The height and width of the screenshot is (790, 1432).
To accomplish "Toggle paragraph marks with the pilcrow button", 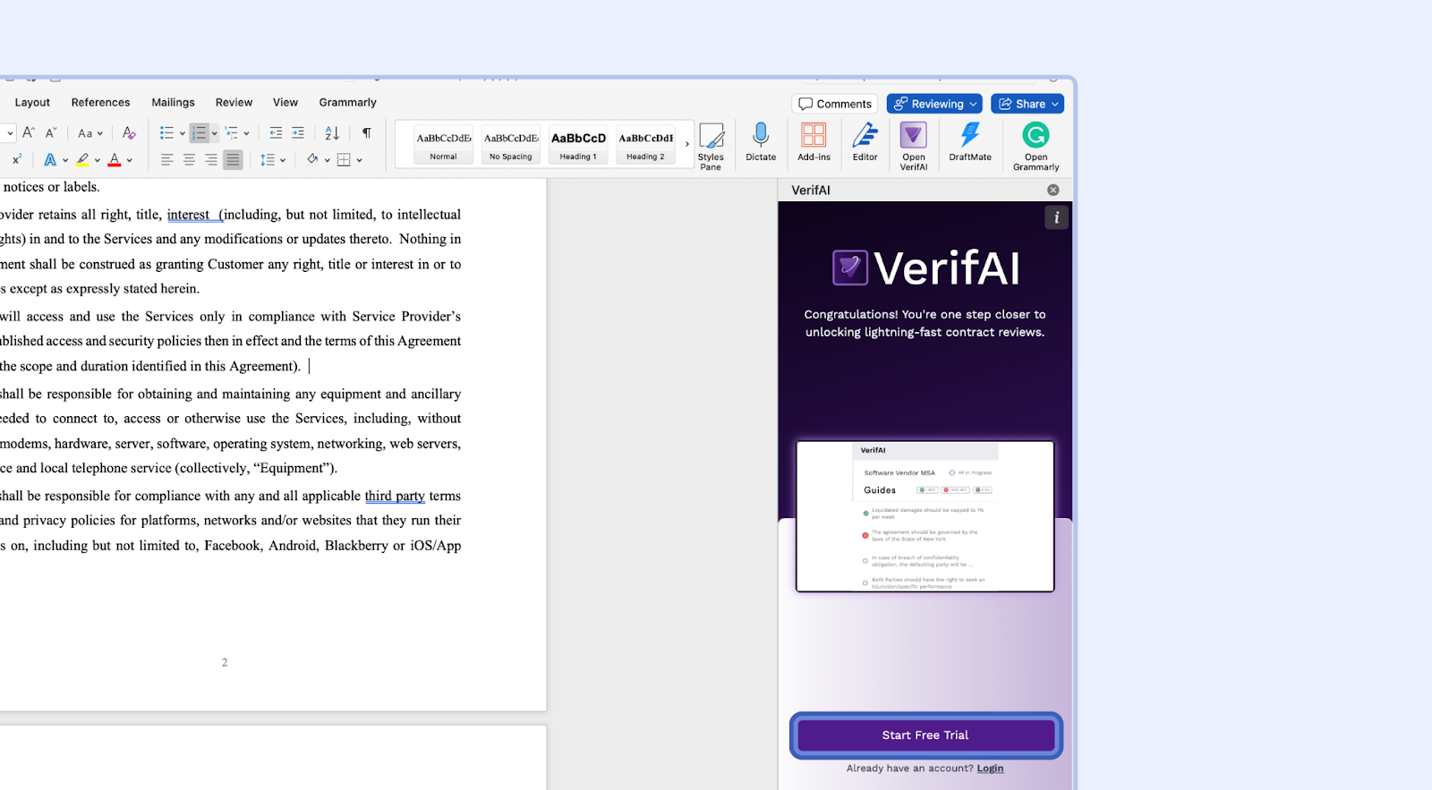I will pyautogui.click(x=366, y=133).
